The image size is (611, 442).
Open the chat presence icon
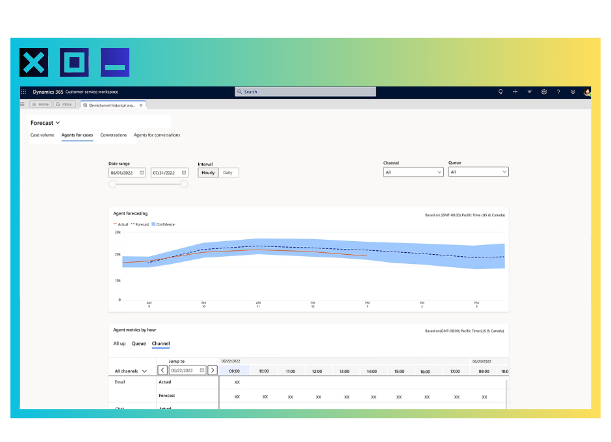pos(573,92)
